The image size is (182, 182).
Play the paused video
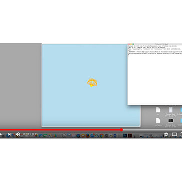point(1,134)
